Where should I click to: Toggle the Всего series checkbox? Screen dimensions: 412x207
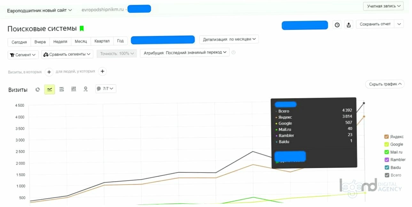coord(386,175)
